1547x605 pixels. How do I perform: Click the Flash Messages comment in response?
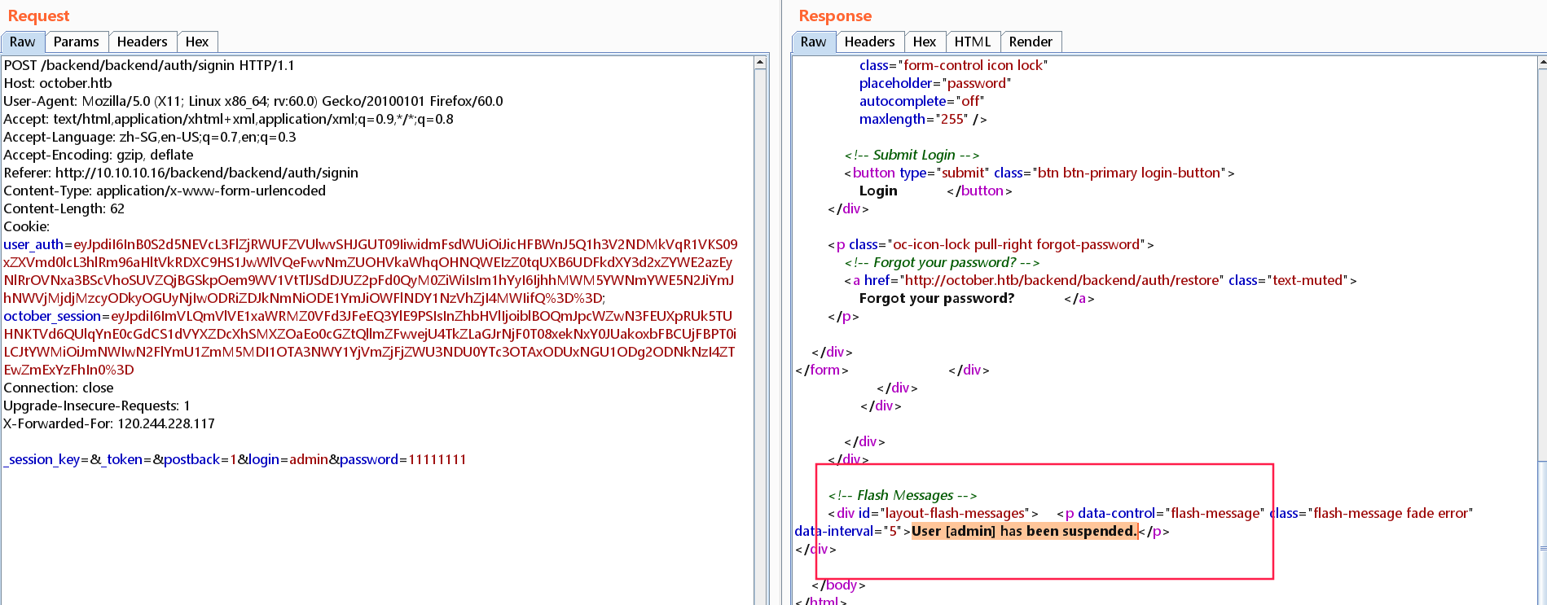(x=903, y=495)
